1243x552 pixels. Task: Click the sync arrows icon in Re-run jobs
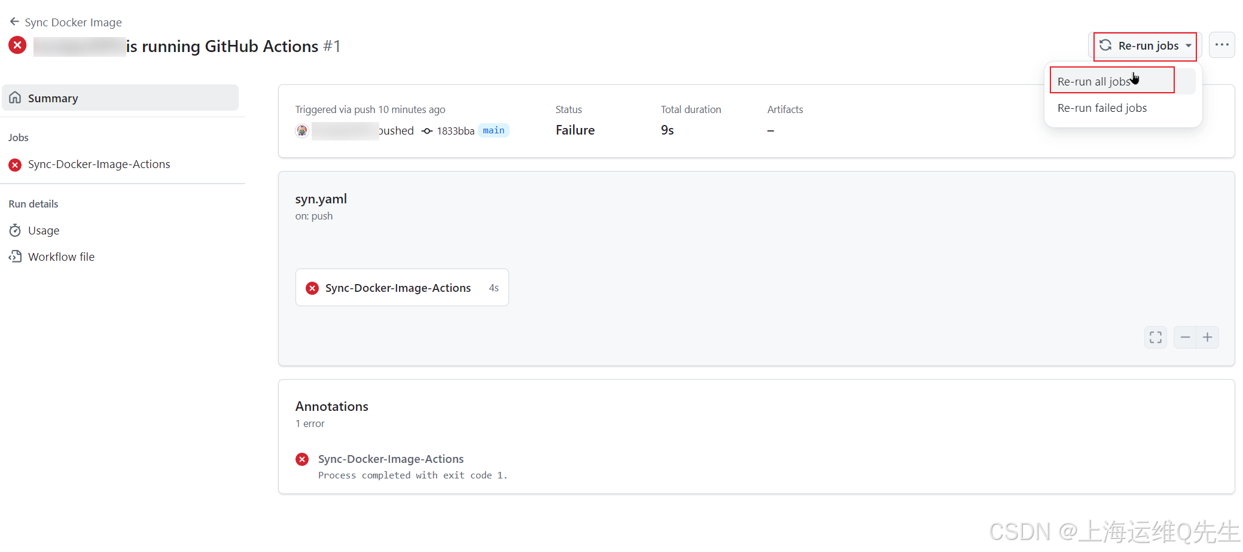(x=1105, y=45)
